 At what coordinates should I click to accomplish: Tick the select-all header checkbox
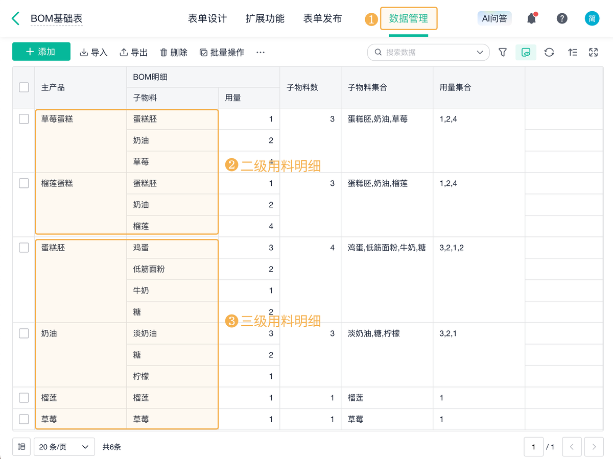24,87
